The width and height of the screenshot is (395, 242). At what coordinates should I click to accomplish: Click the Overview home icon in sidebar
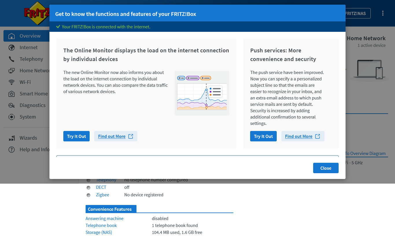12,36
